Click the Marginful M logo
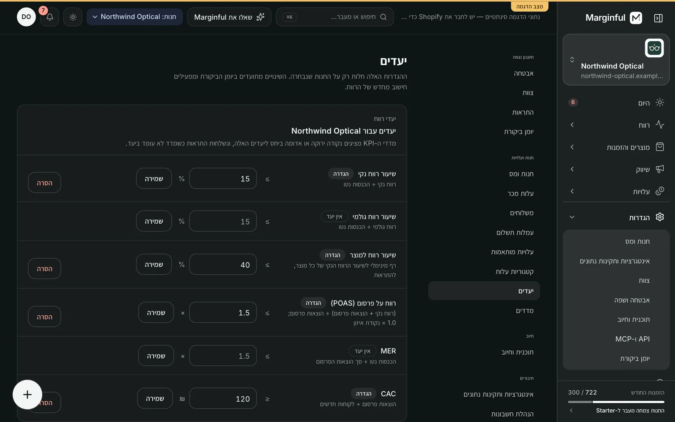The width and height of the screenshot is (675, 422). pyautogui.click(x=636, y=18)
